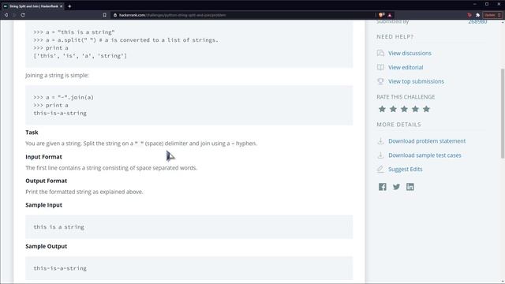Screen dimensions: 505x284
Task: Rate the challenge three stars
Action: tap(404, 109)
